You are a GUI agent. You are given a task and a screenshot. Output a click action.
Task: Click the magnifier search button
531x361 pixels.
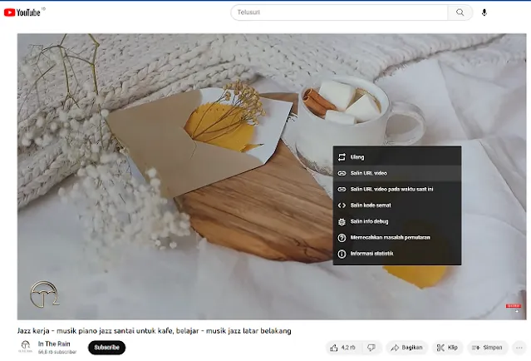point(460,12)
